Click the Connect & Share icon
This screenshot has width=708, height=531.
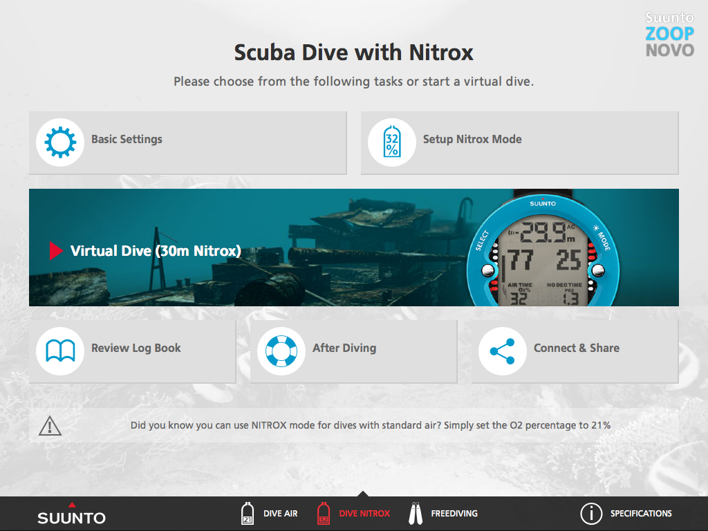point(503,351)
